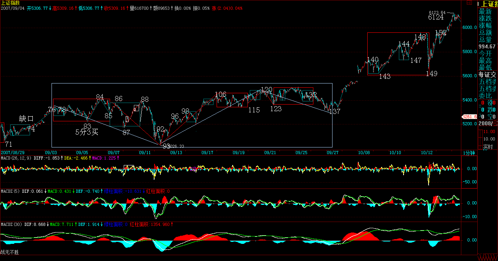Click the 10/08 date on the time axis
This screenshot has width=498, height=261.
tap(364, 153)
